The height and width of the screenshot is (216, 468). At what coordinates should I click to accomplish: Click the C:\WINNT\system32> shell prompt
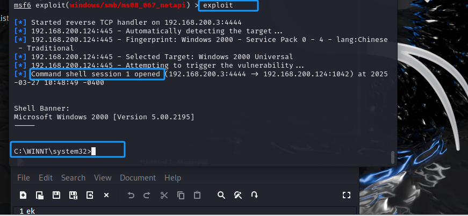(x=53, y=152)
